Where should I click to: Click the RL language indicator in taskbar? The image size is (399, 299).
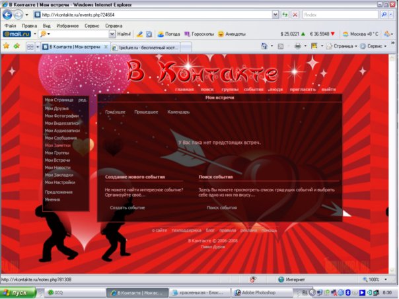click(x=305, y=292)
